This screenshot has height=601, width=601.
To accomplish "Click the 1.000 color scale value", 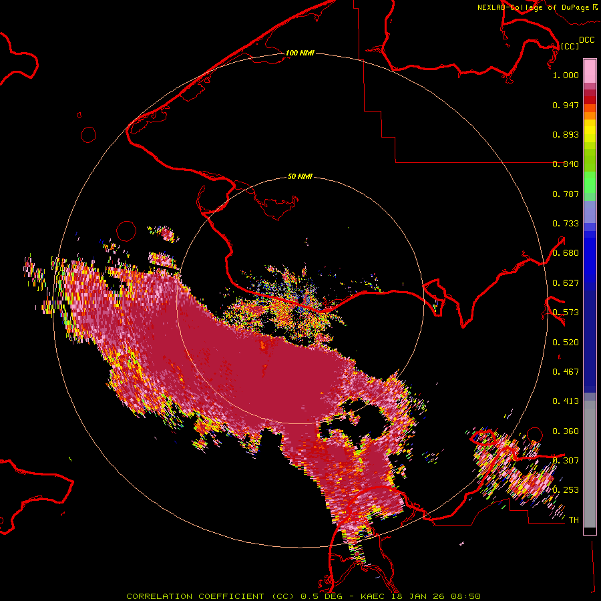I will tap(566, 75).
